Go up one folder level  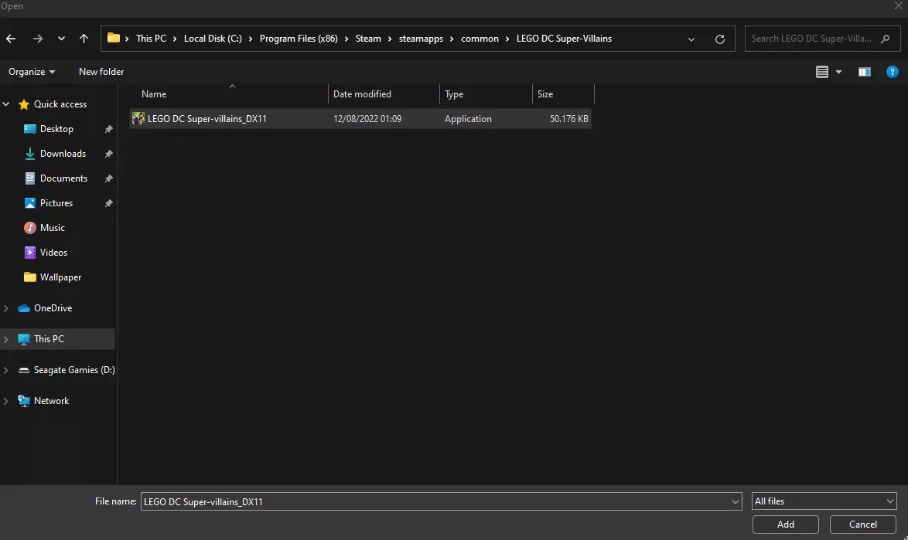(84, 39)
